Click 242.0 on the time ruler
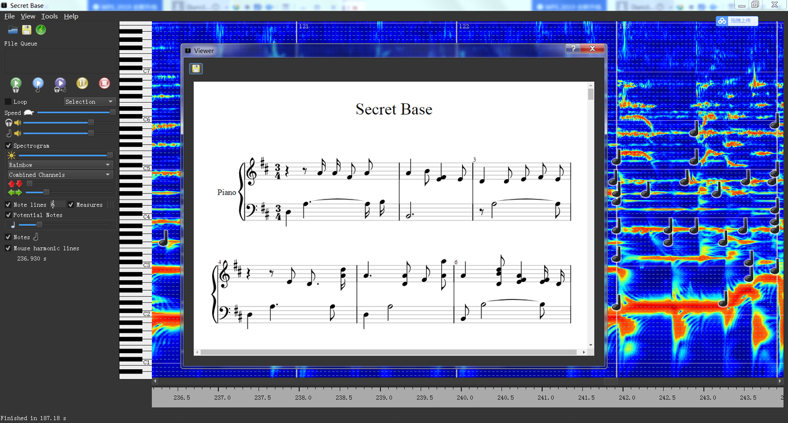Screen dimensions: 788x423 tap(627, 397)
